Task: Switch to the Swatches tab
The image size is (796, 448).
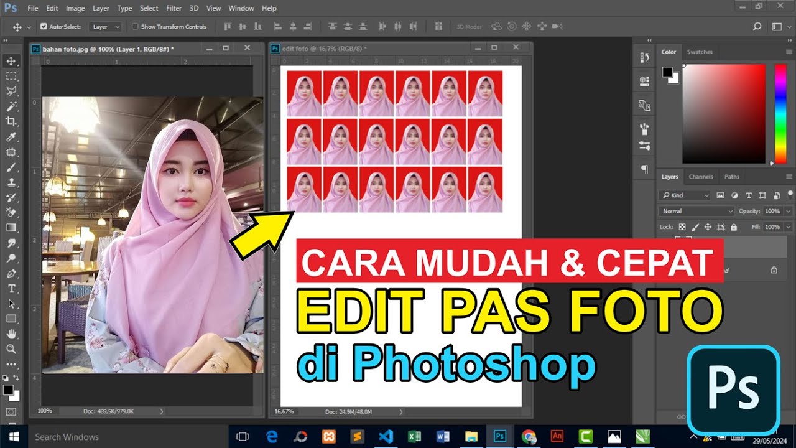Action: 700,52
